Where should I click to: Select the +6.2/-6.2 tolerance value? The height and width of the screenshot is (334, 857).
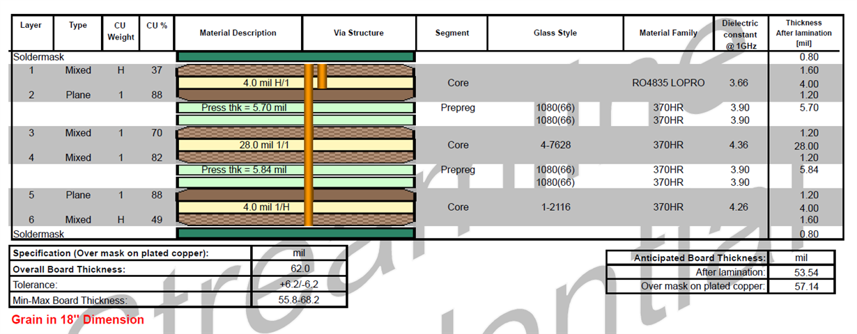pyautogui.click(x=300, y=285)
